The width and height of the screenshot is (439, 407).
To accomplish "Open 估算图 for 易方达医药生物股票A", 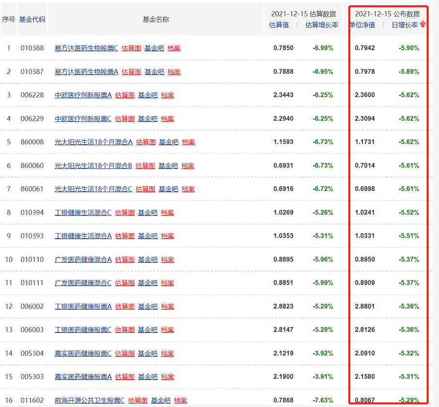I will [x=131, y=72].
